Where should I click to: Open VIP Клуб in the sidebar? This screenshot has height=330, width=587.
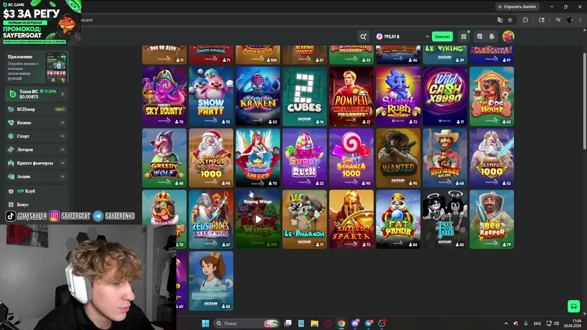point(37,191)
